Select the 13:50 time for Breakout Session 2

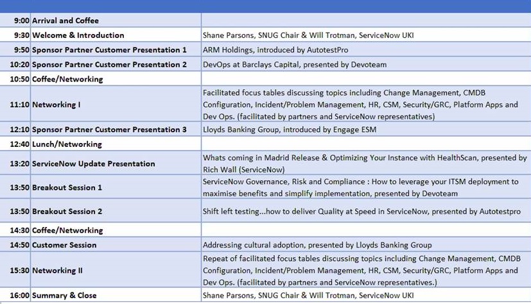pos(15,210)
